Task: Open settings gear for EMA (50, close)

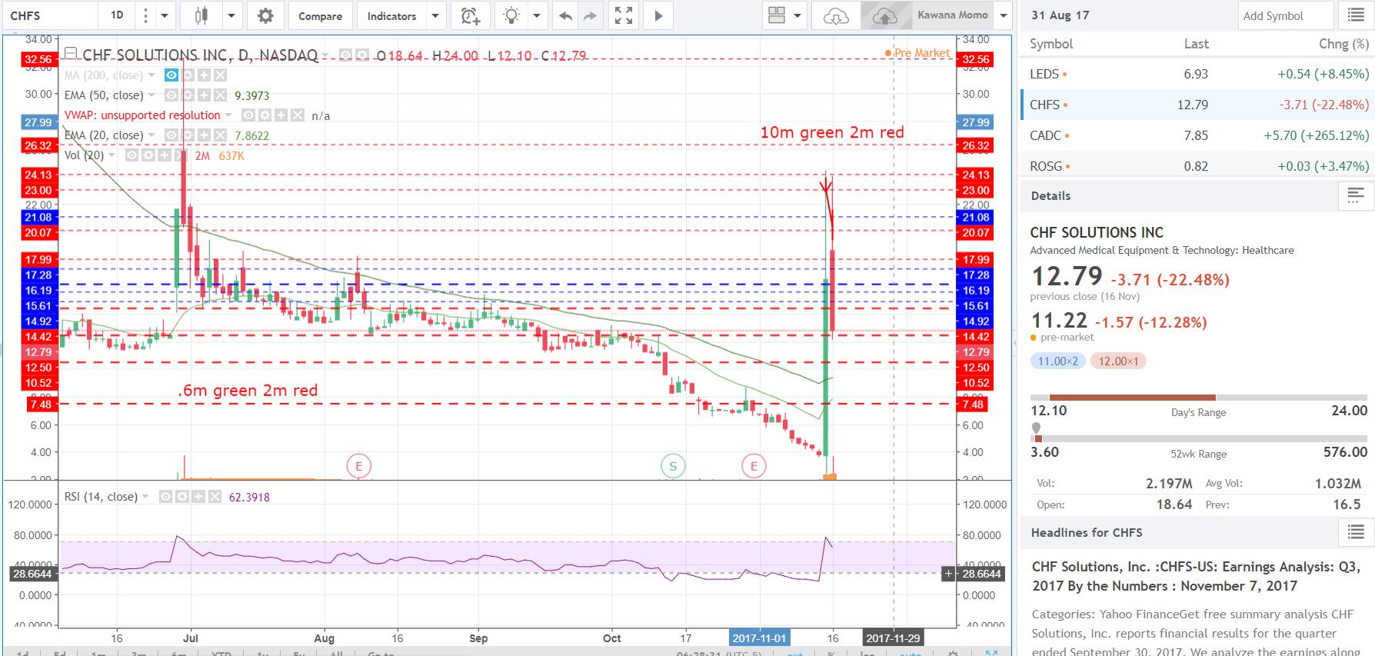Action: 188,95
